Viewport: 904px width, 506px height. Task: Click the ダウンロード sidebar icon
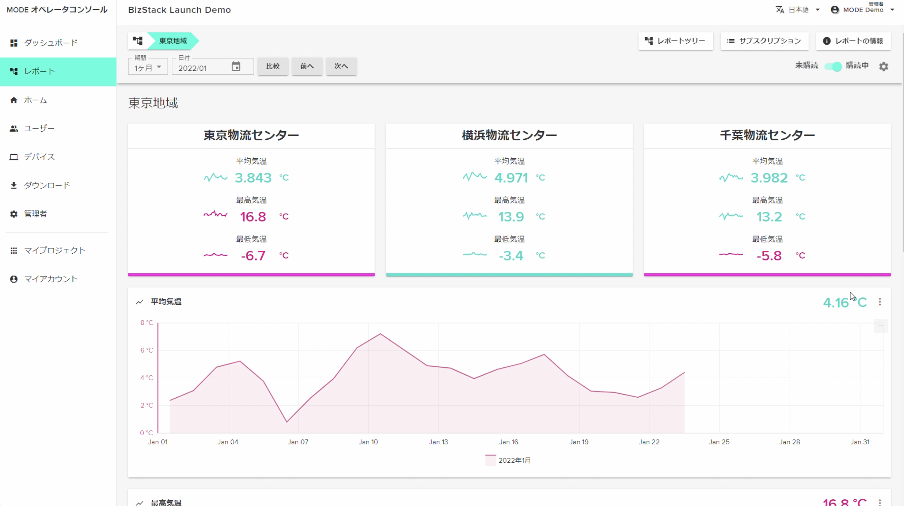[14, 185]
